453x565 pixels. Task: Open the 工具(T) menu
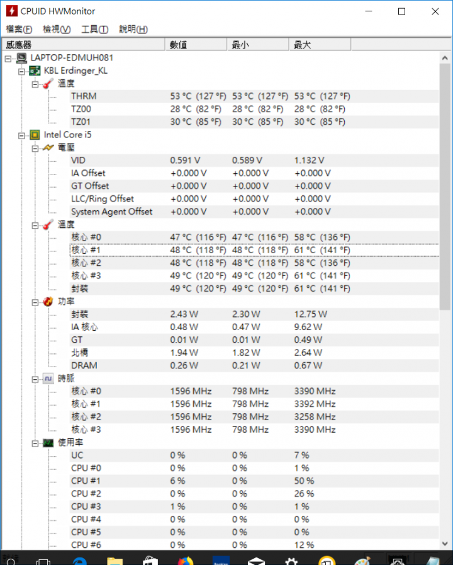(x=94, y=29)
